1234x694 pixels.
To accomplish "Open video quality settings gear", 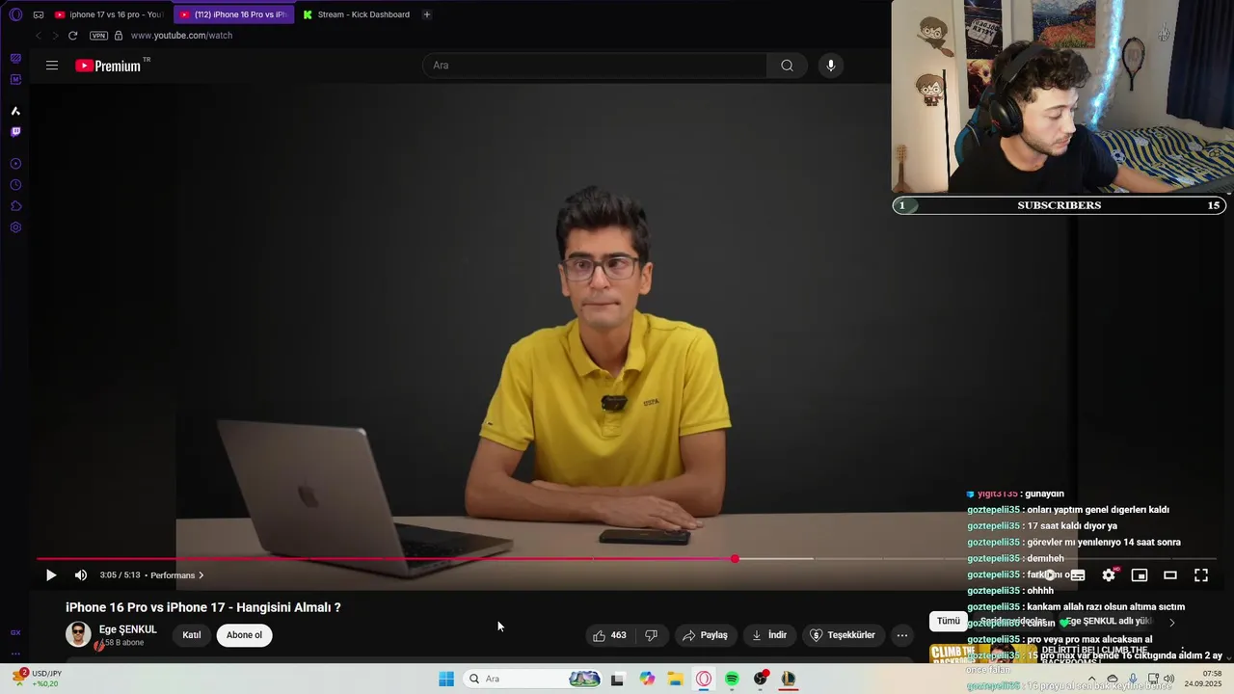I will click(x=1109, y=575).
